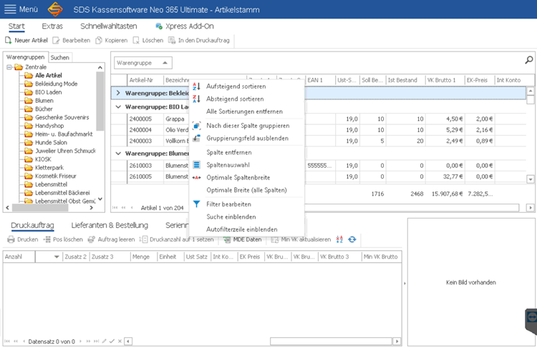Choose Nach dieser Spalte gruppieren
This screenshot has height=348, width=537.
tap(246, 126)
